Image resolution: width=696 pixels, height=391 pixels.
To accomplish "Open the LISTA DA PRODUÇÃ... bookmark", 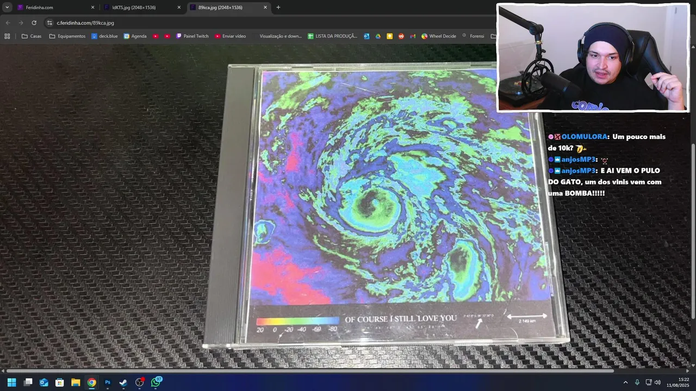I will 332,36.
